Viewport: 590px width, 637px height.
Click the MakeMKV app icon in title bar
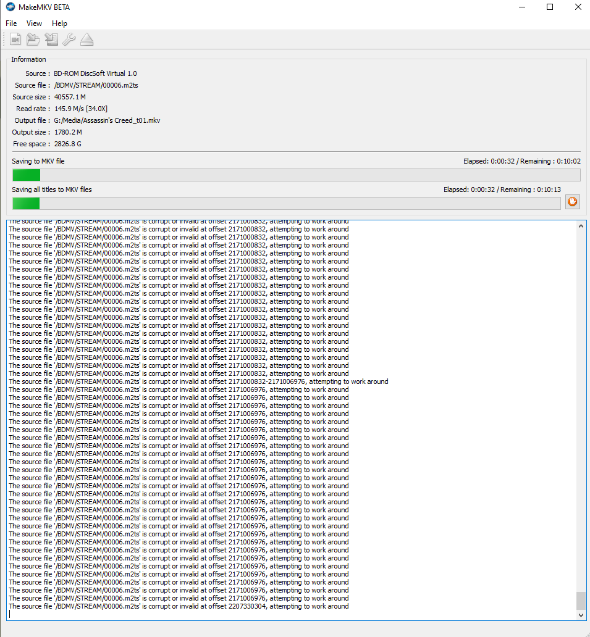tap(10, 7)
